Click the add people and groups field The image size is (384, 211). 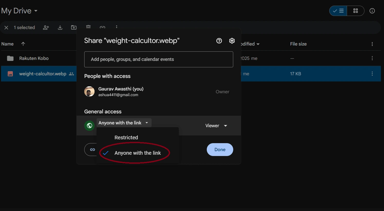(x=158, y=59)
